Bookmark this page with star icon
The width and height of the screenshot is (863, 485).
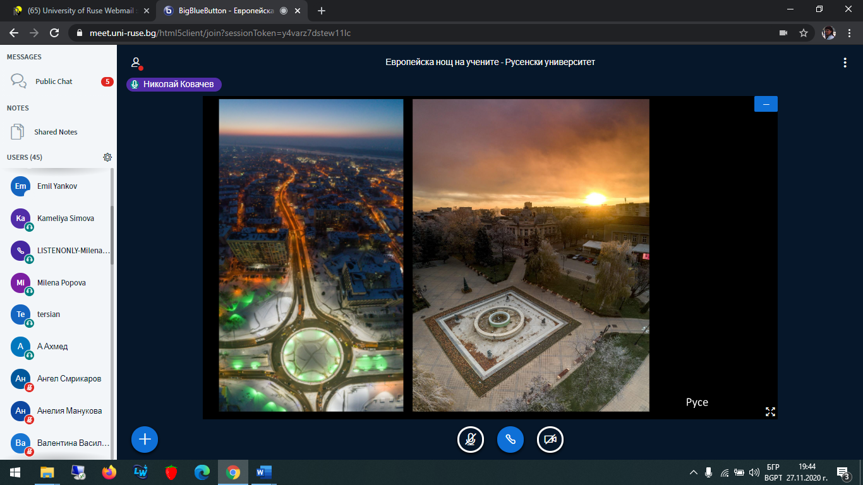804,33
